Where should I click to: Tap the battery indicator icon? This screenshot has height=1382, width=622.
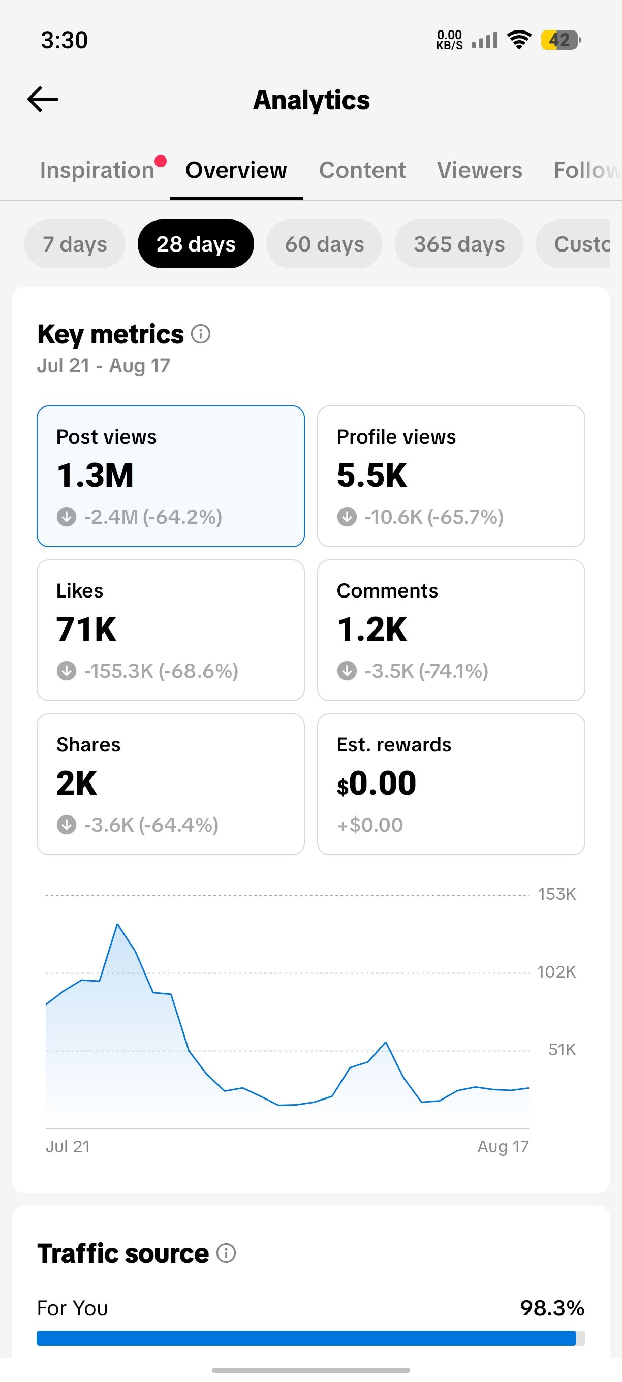pyautogui.click(x=561, y=40)
